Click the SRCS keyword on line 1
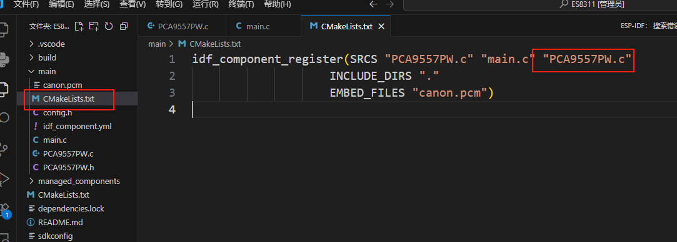 (364, 59)
